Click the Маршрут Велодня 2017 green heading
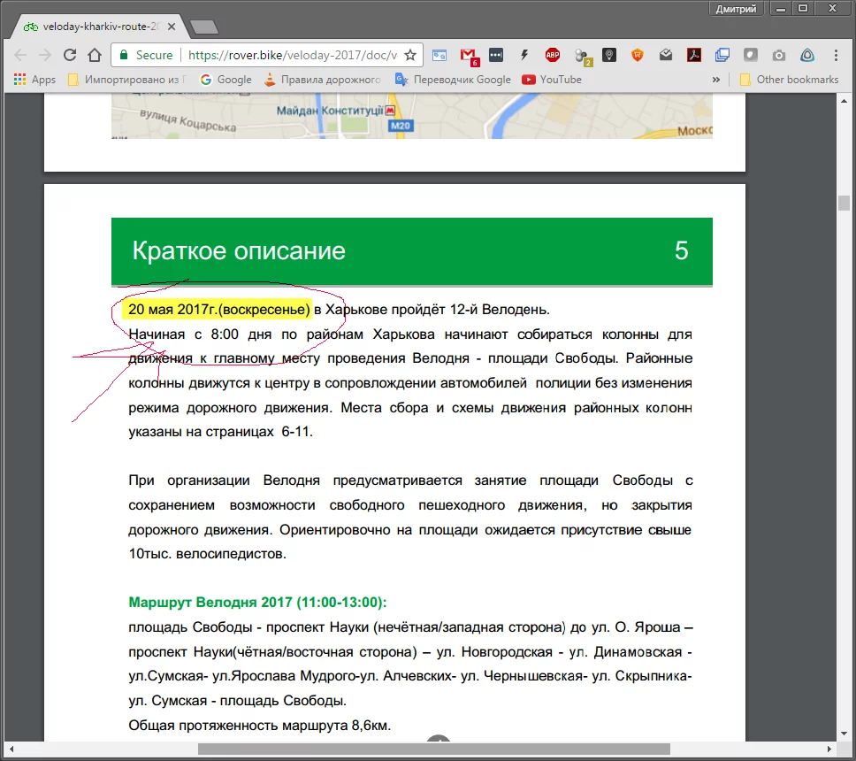856x761 pixels. point(257,602)
